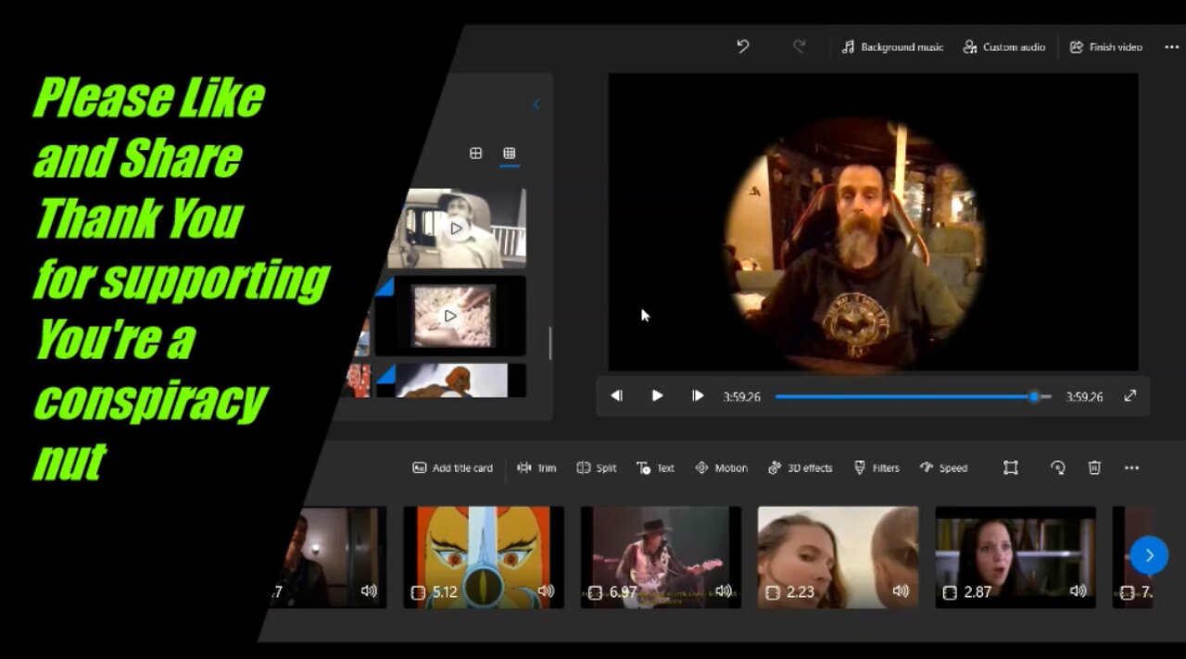
Task: Open the Trim tool
Action: point(536,468)
